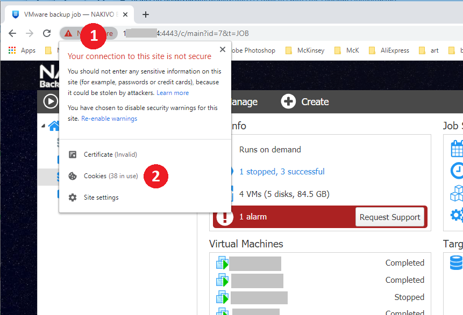Click the browser back arrow
Viewport: 463px width, 315px height.
click(12, 33)
